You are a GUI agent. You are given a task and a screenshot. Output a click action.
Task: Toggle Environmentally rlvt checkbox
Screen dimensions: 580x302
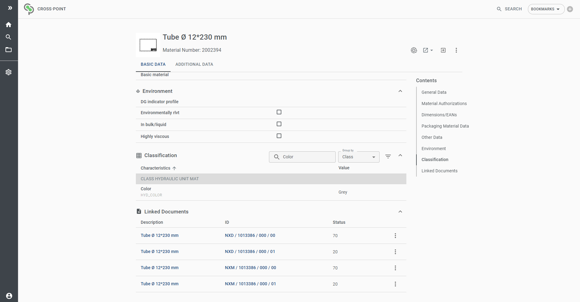pyautogui.click(x=279, y=112)
